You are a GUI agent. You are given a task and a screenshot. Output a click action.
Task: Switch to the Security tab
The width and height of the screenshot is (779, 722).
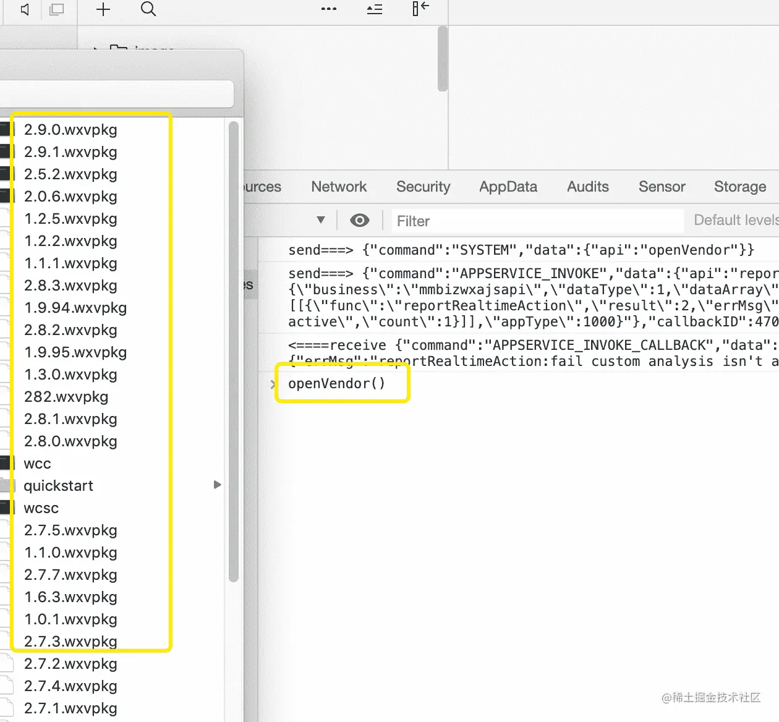tap(424, 187)
